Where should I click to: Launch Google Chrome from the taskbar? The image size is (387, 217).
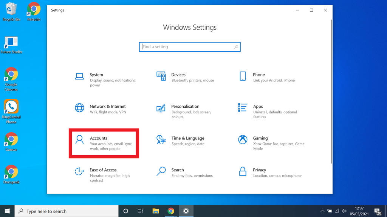171,211
